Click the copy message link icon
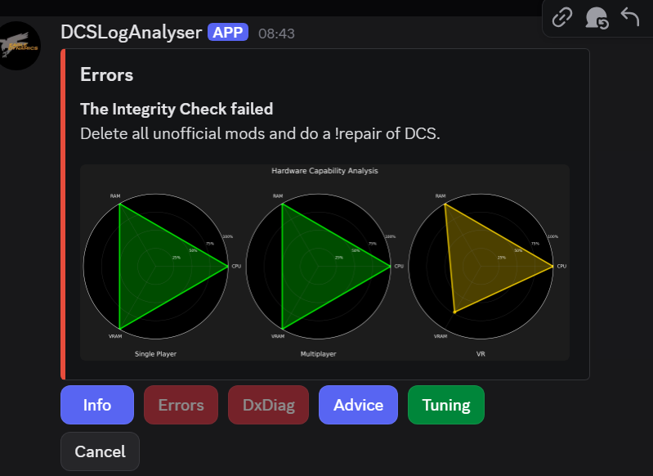Image resolution: width=653 pixels, height=476 pixels. (x=562, y=17)
